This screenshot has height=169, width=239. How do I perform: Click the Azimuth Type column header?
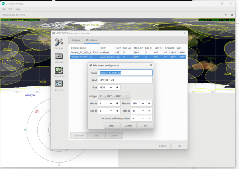[173, 48]
